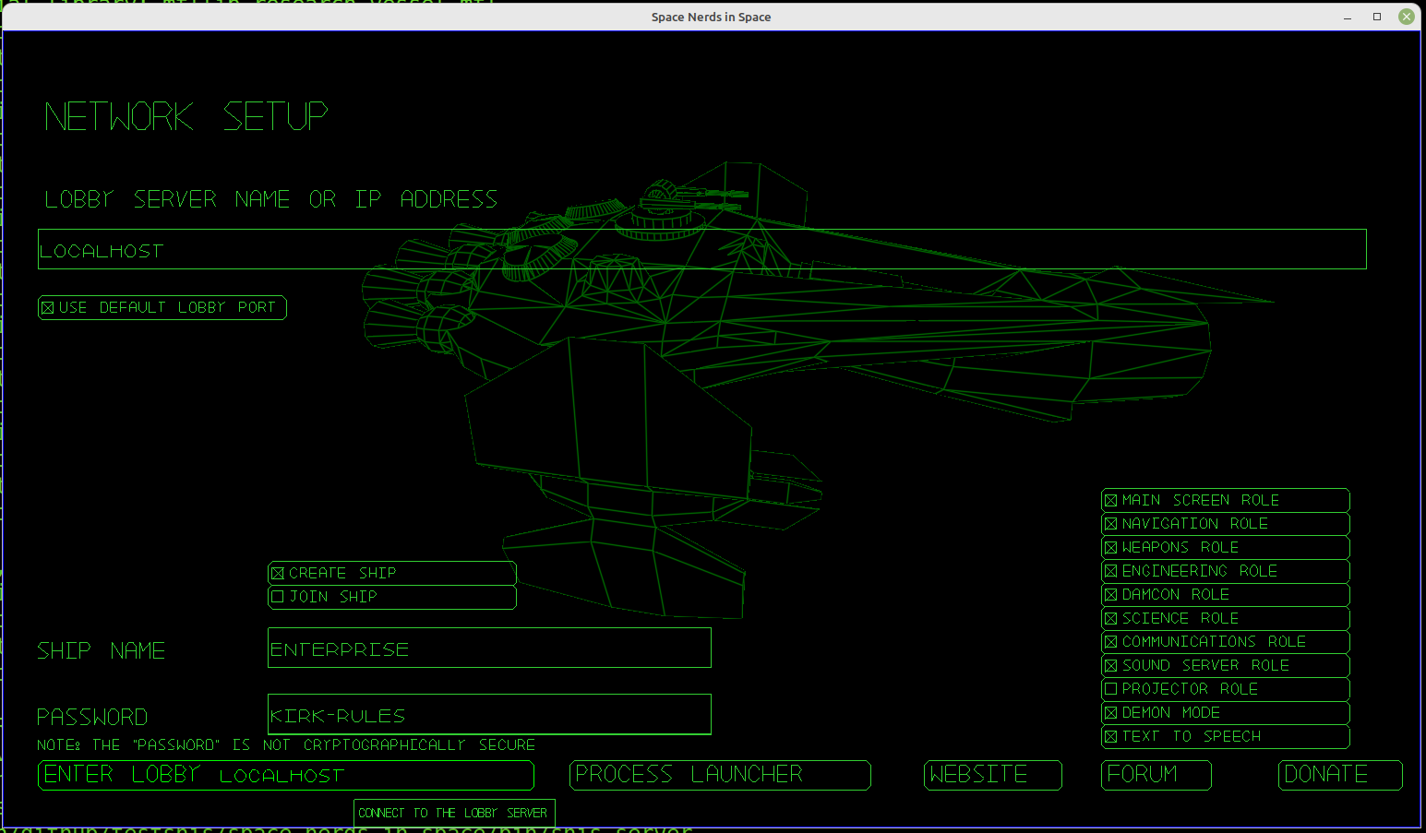The height and width of the screenshot is (833, 1426).
Task: Open the Website link button
Action: (x=993, y=775)
